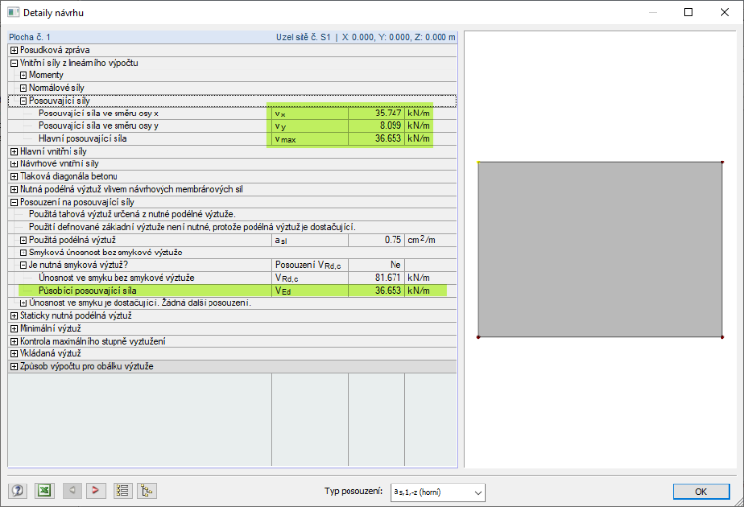The width and height of the screenshot is (744, 507).
Task: Open the help button icon
Action: [18, 490]
